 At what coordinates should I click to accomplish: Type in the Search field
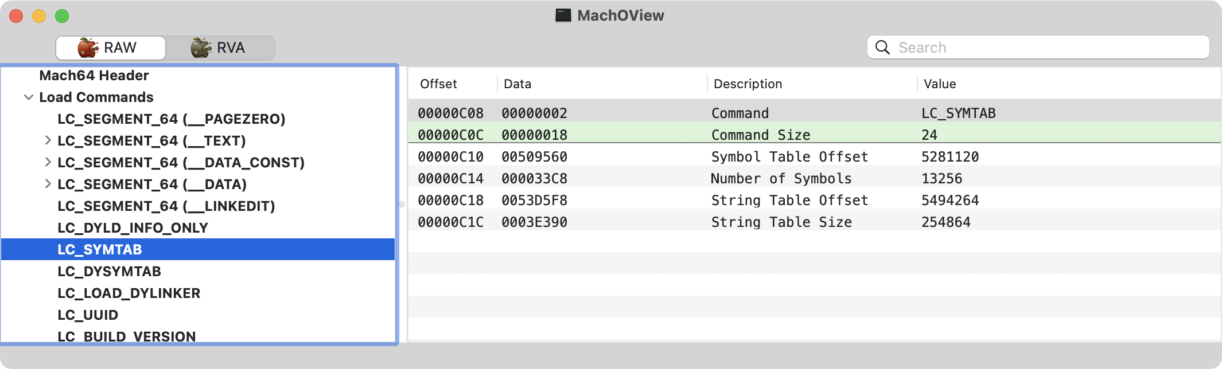click(1044, 48)
